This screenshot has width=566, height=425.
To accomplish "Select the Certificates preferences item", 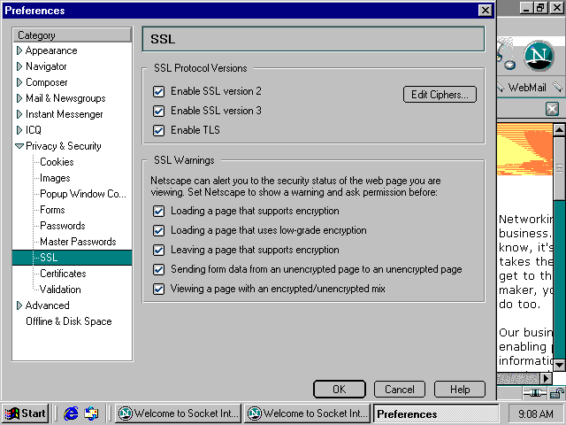I will [63, 274].
